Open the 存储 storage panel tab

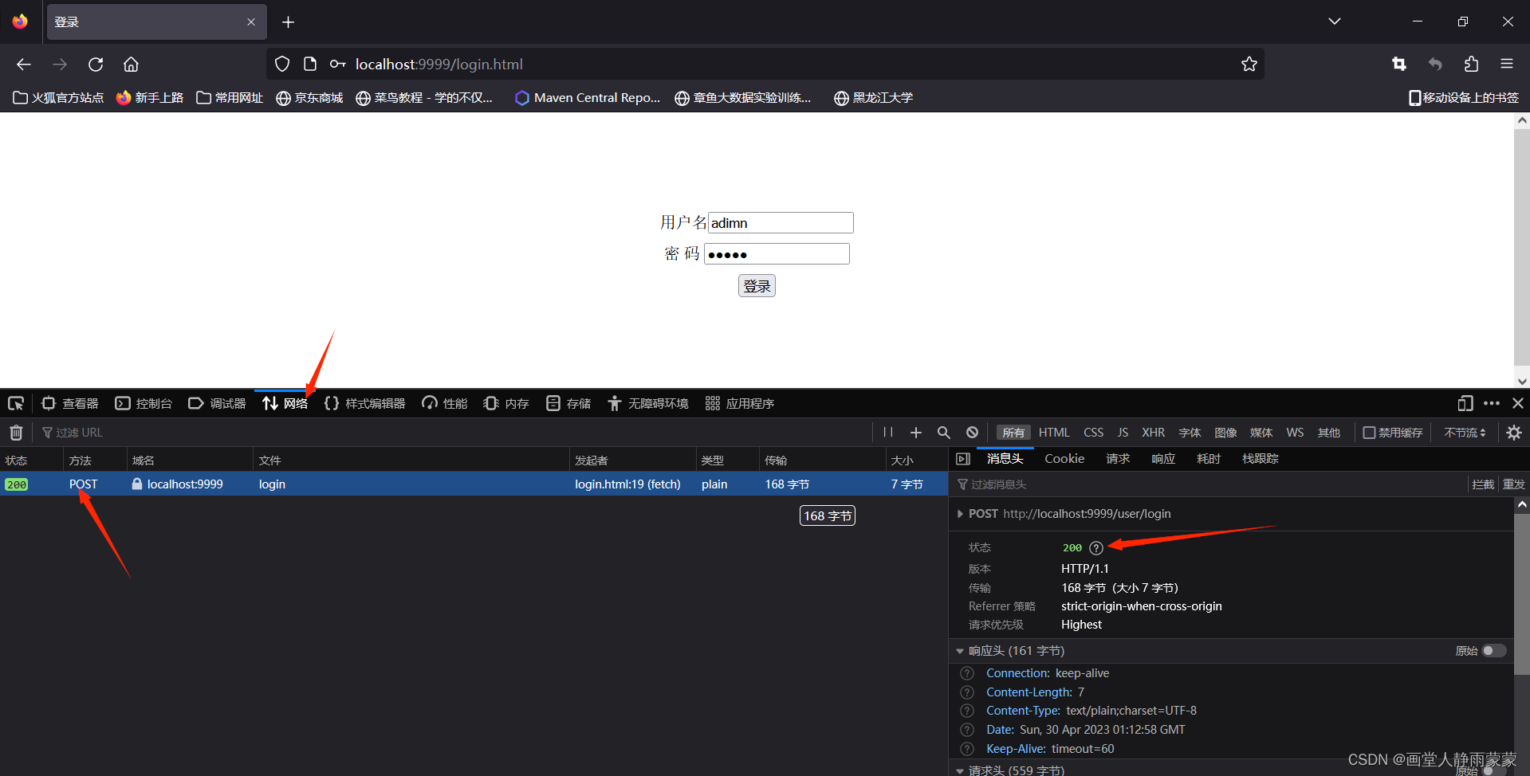click(568, 403)
